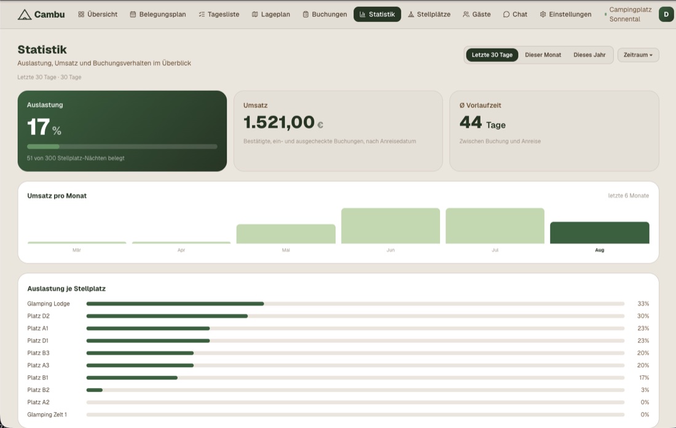Screen dimensions: 676x428
Task: Click the Mär revenue bar
Action: 77,243
